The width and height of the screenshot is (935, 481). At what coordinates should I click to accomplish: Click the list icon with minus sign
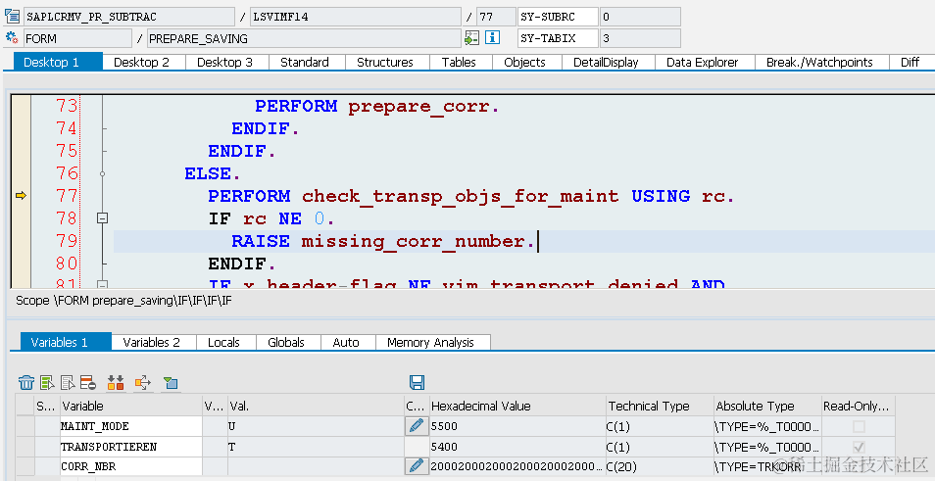(x=87, y=383)
